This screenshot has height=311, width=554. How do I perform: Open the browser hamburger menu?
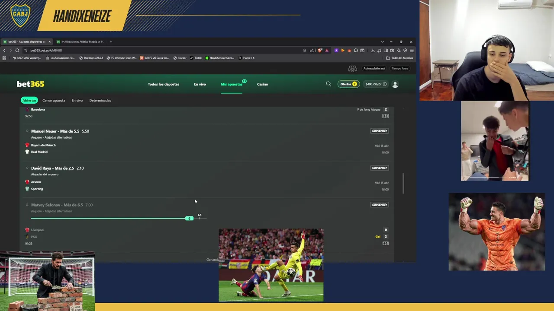pos(412,50)
